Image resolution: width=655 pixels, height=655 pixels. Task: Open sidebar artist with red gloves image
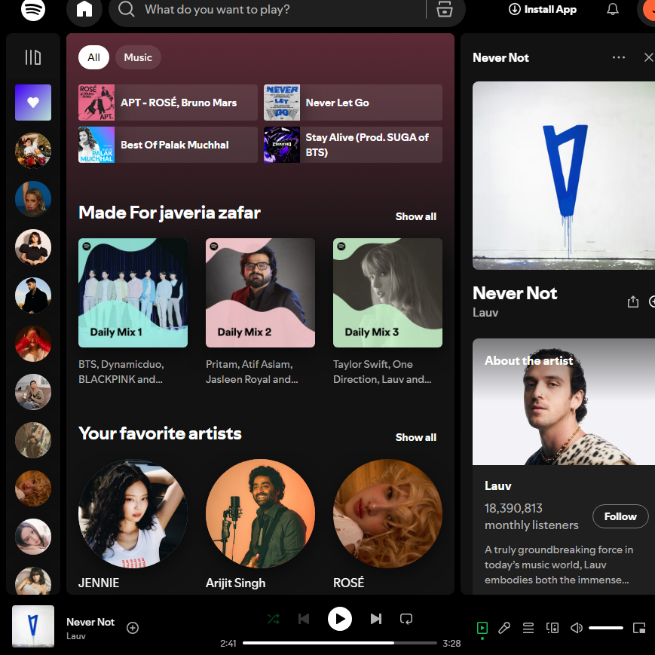coord(33,344)
